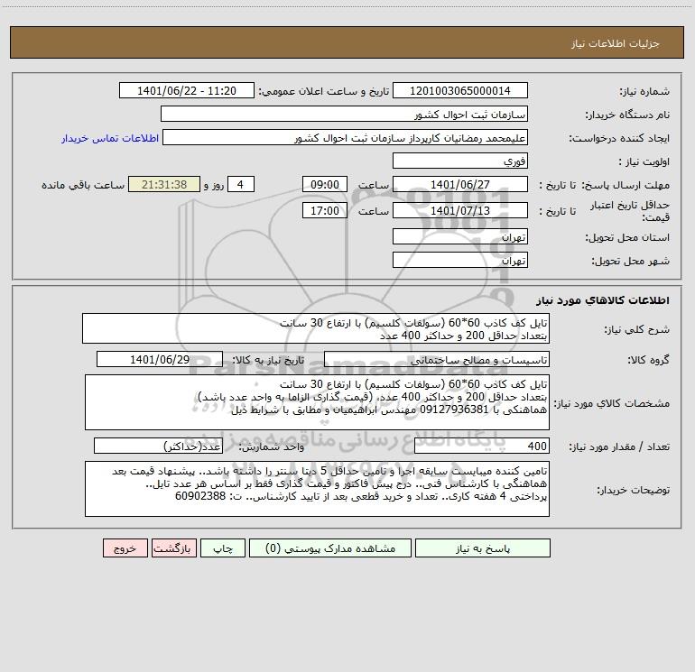The image size is (695, 672).
Task: Click the label 'تاریخ نیاز به کالا:'
Action: point(269,360)
